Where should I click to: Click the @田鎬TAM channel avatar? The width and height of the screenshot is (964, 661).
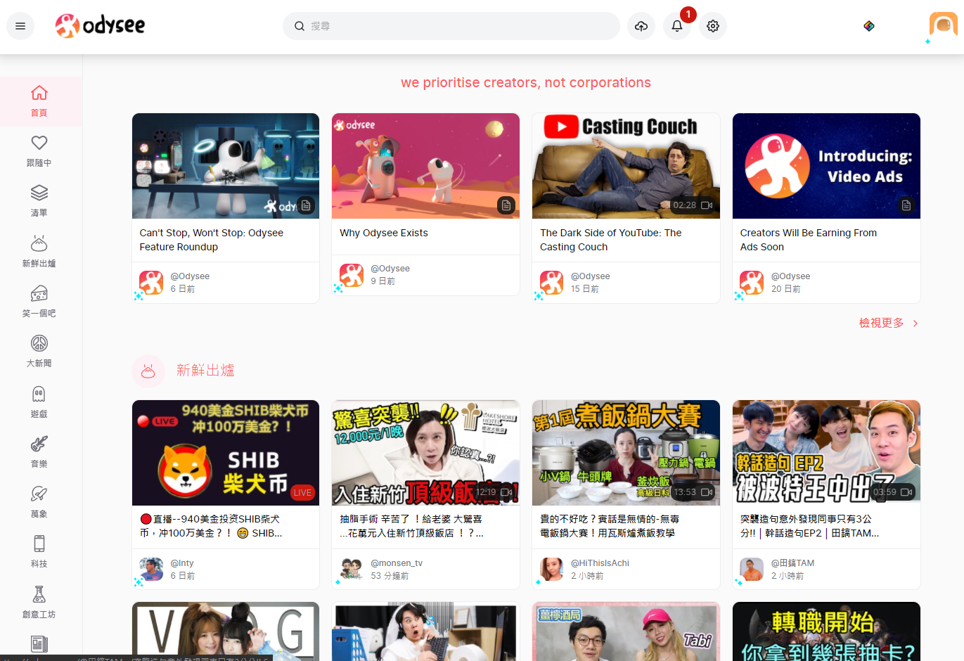click(752, 570)
